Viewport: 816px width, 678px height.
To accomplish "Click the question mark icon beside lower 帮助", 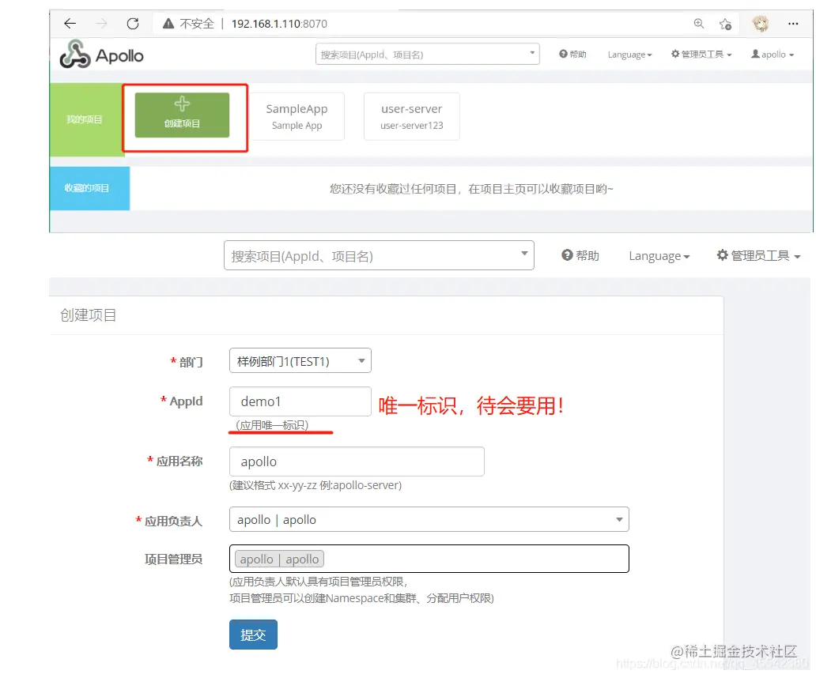I will click(x=567, y=254).
